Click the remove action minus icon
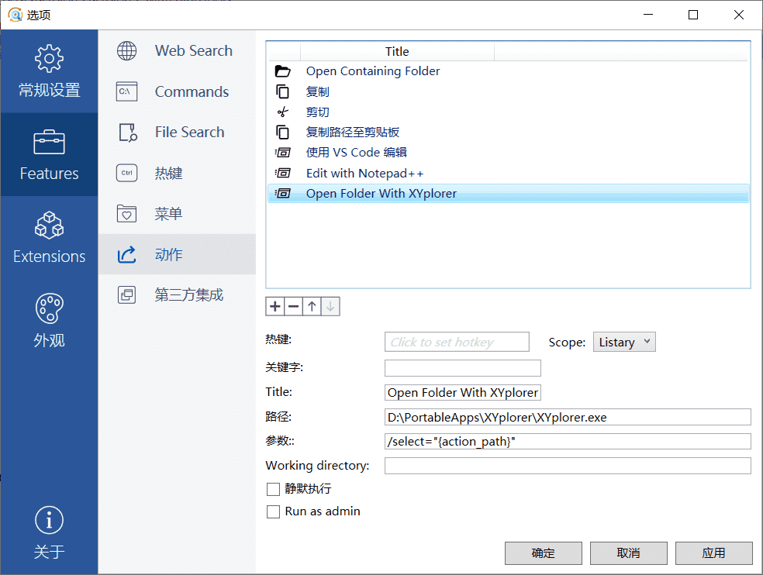This screenshot has height=575, width=763. 294,306
